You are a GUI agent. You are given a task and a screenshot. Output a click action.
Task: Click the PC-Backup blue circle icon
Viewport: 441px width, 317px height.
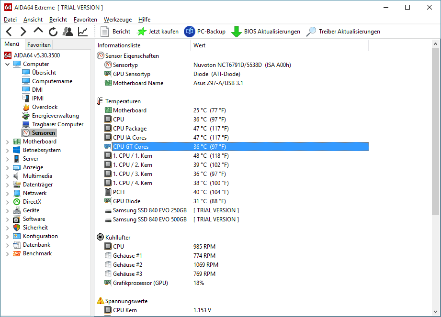pos(189,32)
